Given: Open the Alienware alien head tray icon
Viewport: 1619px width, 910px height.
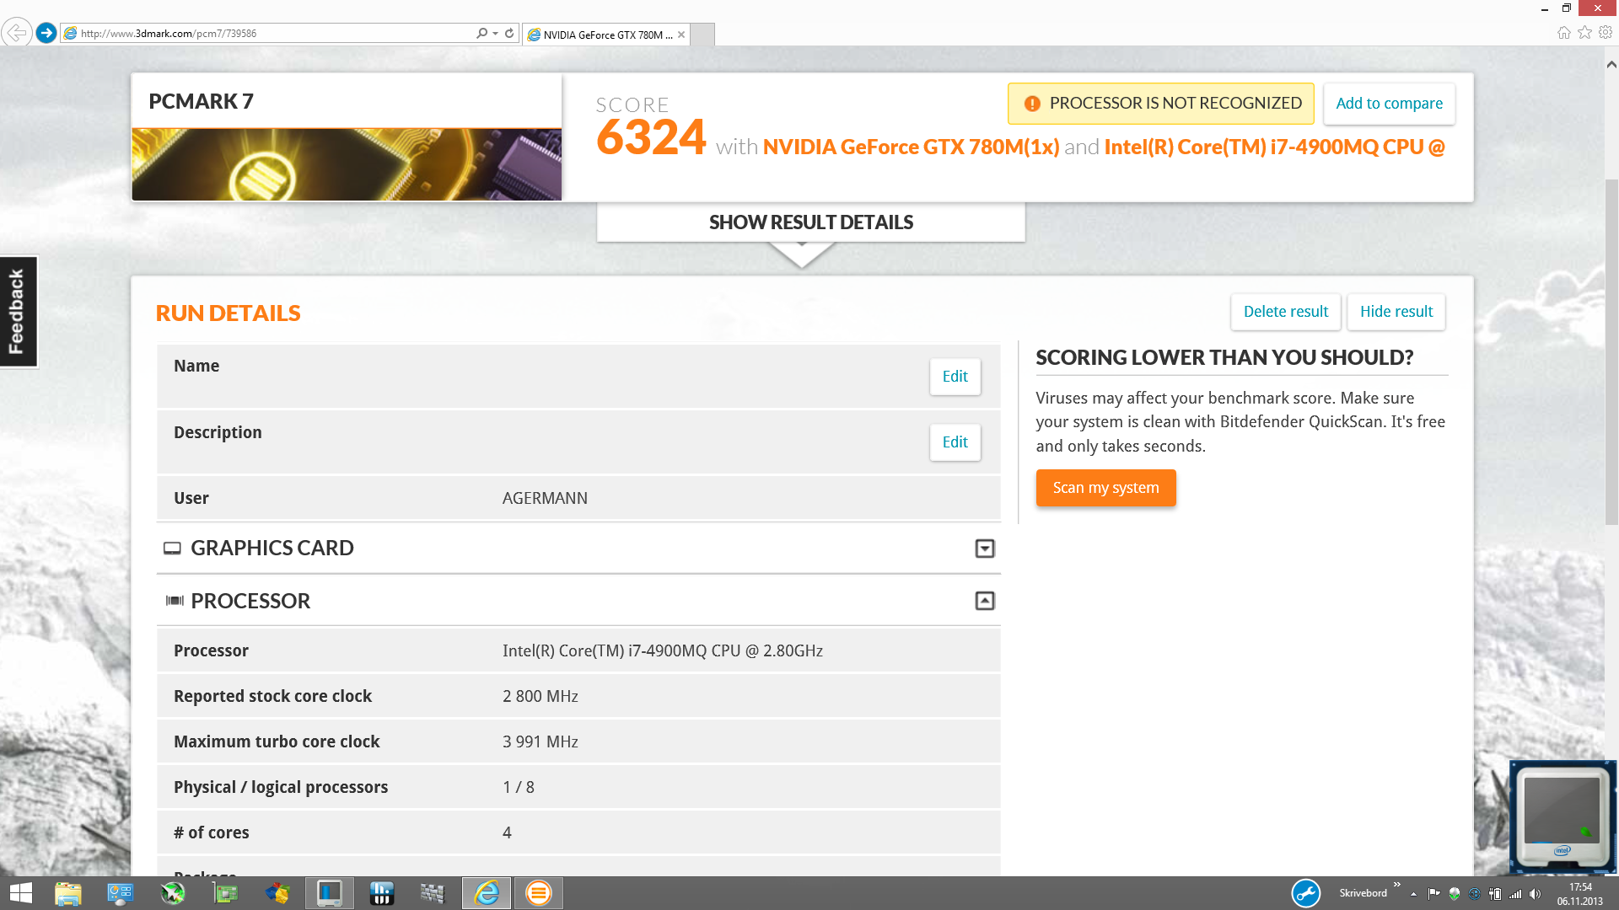Looking at the screenshot, I should click(x=1454, y=894).
